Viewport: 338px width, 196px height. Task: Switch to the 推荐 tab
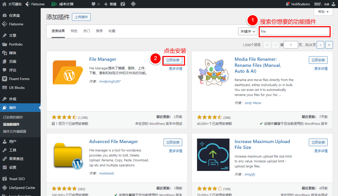coord(99,31)
